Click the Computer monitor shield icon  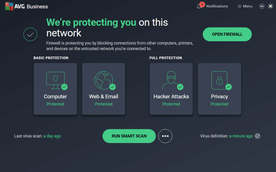click(55, 79)
